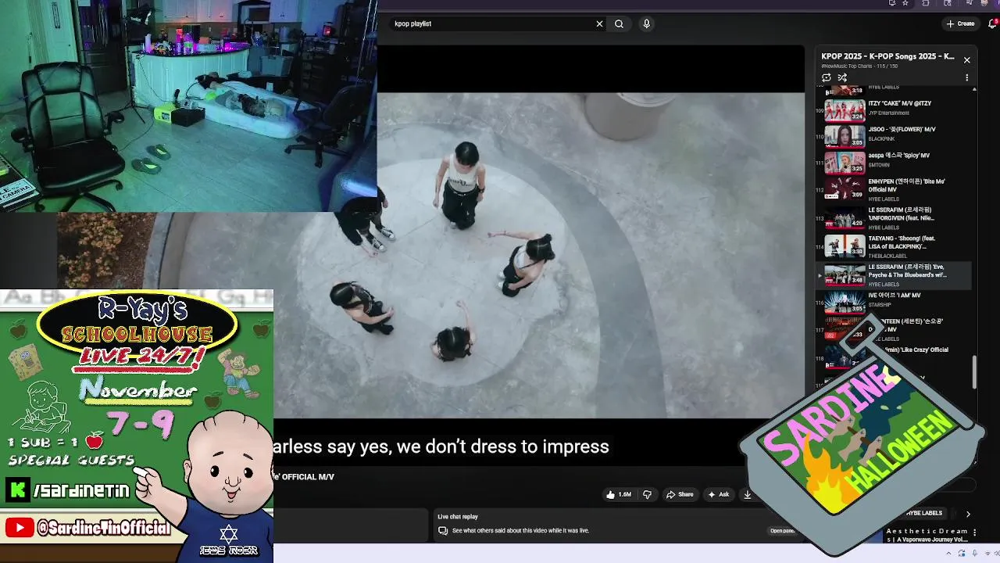Screen dimensions: 1000x563
Task: Dislike the video using thumbs-down
Action: click(647, 494)
